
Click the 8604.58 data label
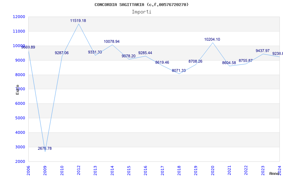(x=229, y=63)
